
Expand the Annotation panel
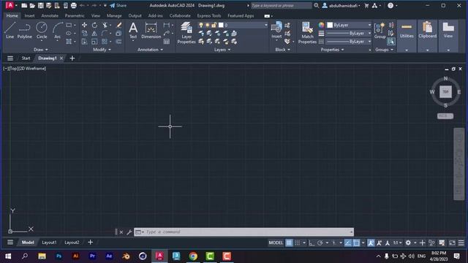click(150, 50)
